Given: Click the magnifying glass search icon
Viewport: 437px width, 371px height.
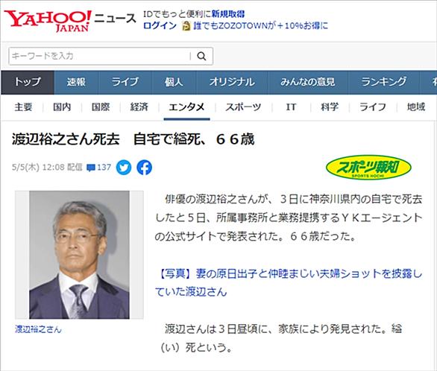Looking at the screenshot, I should (x=201, y=56).
